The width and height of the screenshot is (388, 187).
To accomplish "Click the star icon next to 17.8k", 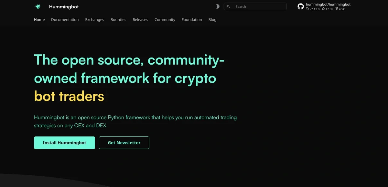I will 323,9.
